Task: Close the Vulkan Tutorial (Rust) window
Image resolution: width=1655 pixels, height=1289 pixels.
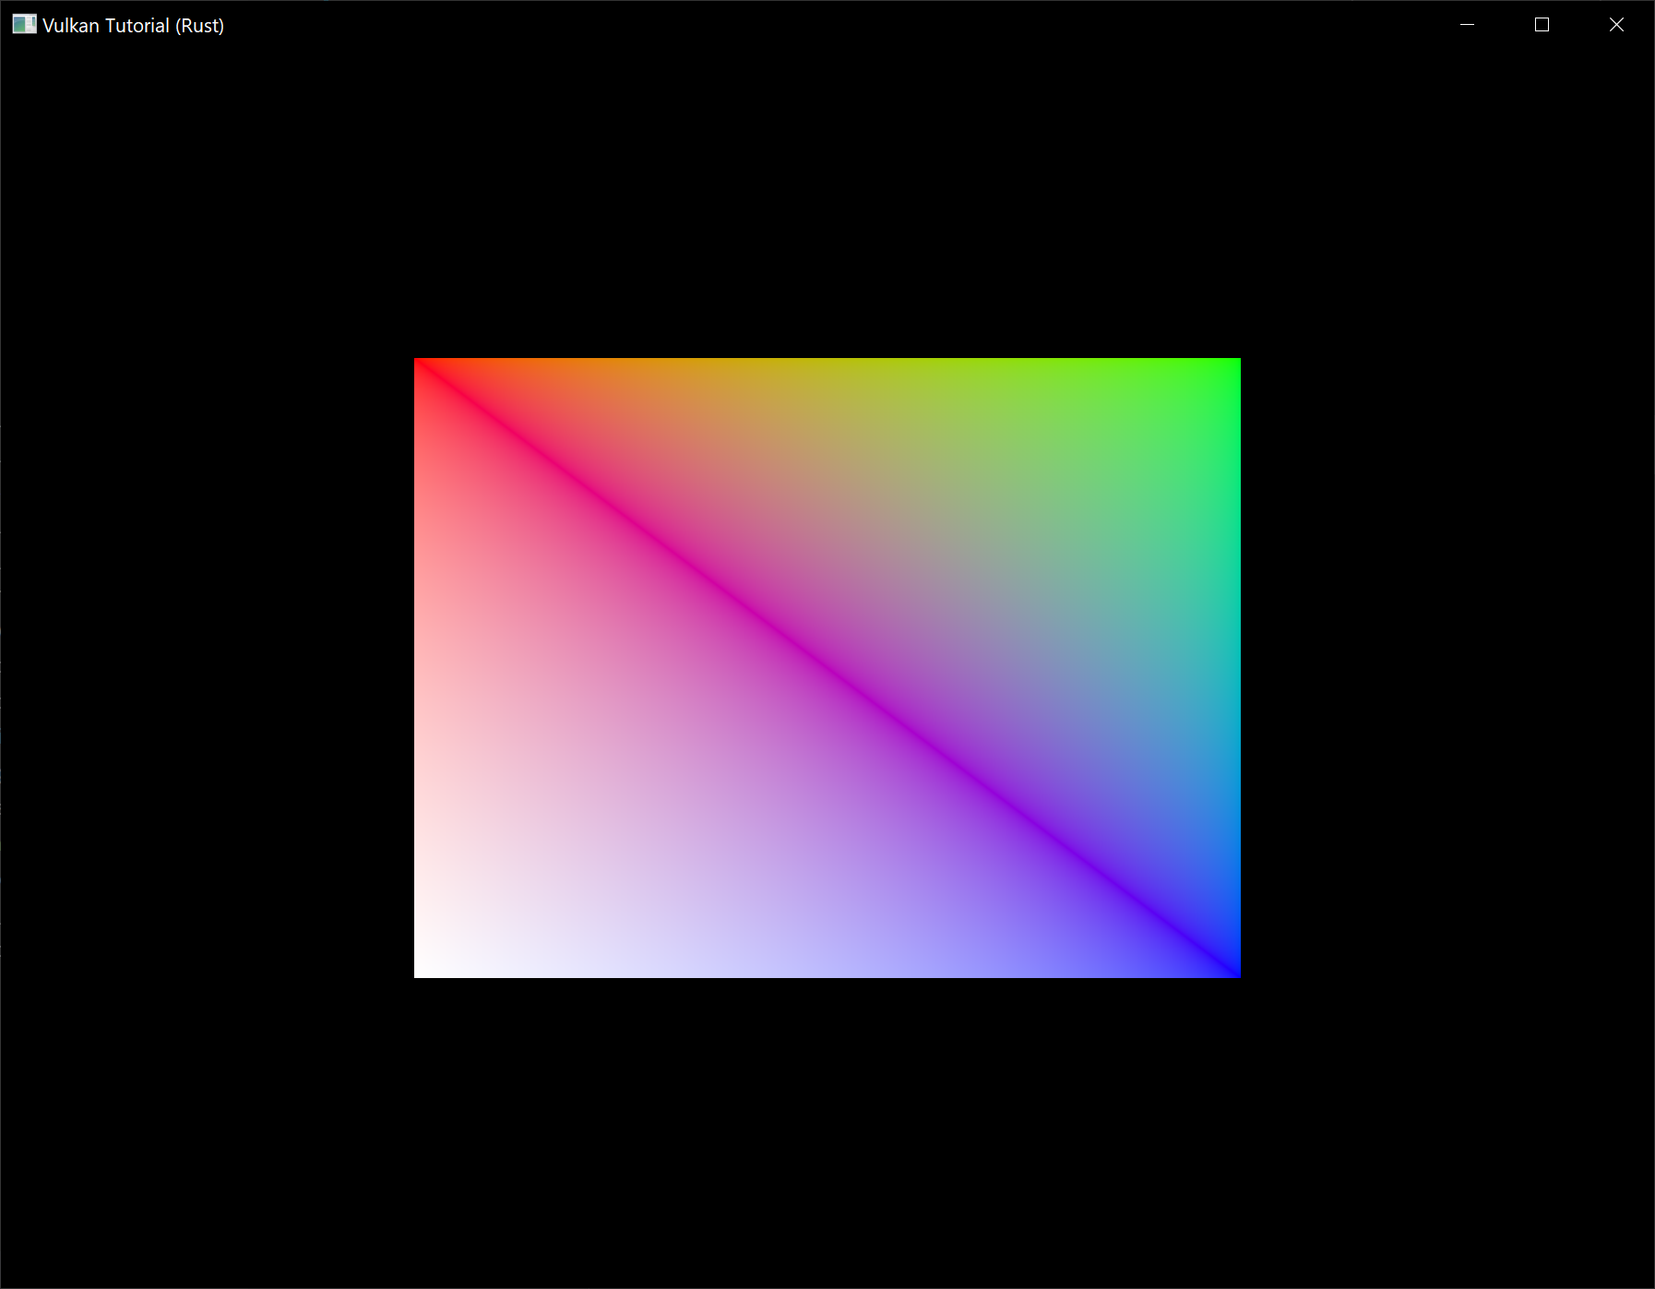Action: point(1616,25)
